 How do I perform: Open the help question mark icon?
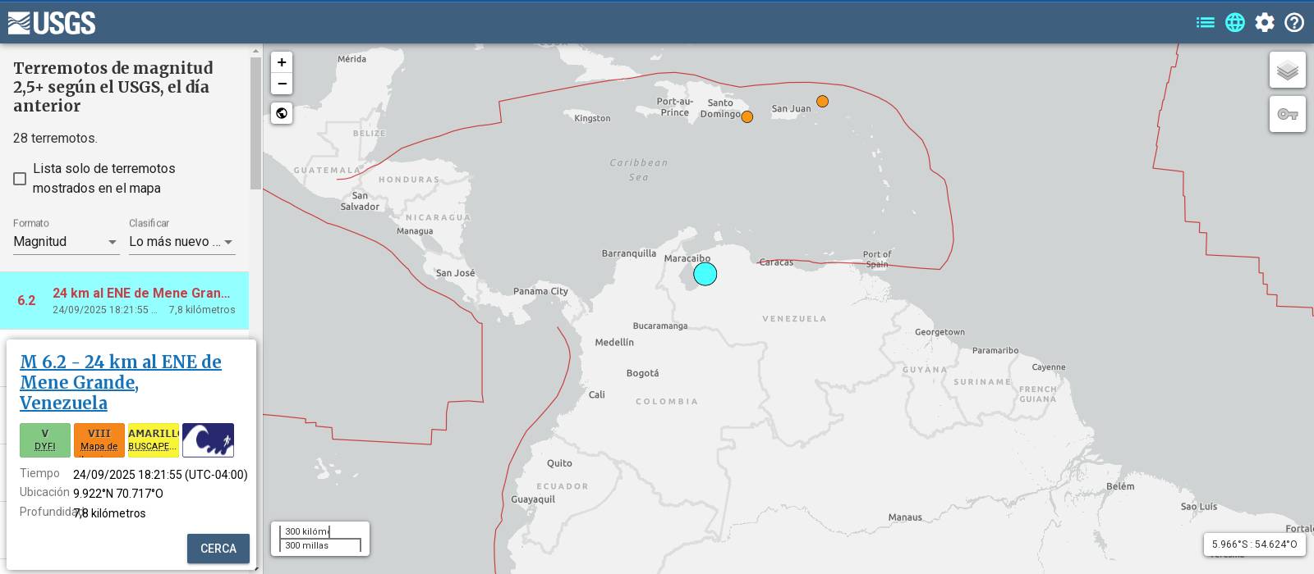pos(1294,23)
